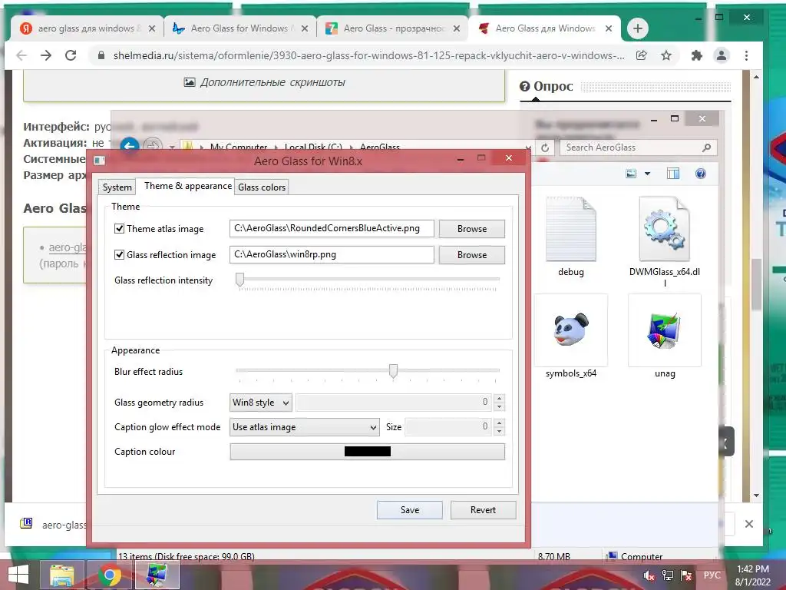Increase the Glass geometry radius value
The height and width of the screenshot is (590, 786).
[499, 399]
